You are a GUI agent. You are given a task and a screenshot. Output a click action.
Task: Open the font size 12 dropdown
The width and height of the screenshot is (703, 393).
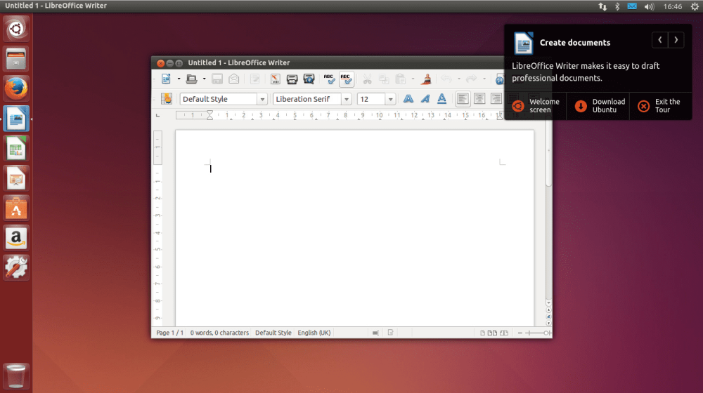coord(390,99)
